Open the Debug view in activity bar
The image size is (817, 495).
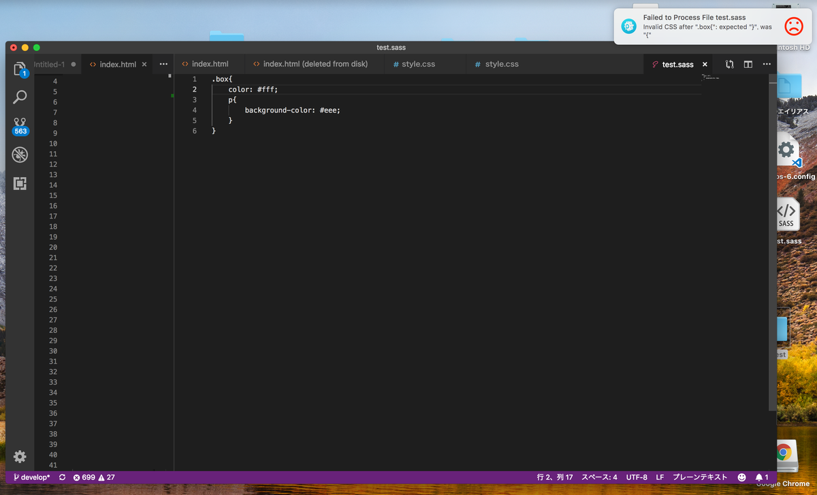click(x=20, y=155)
